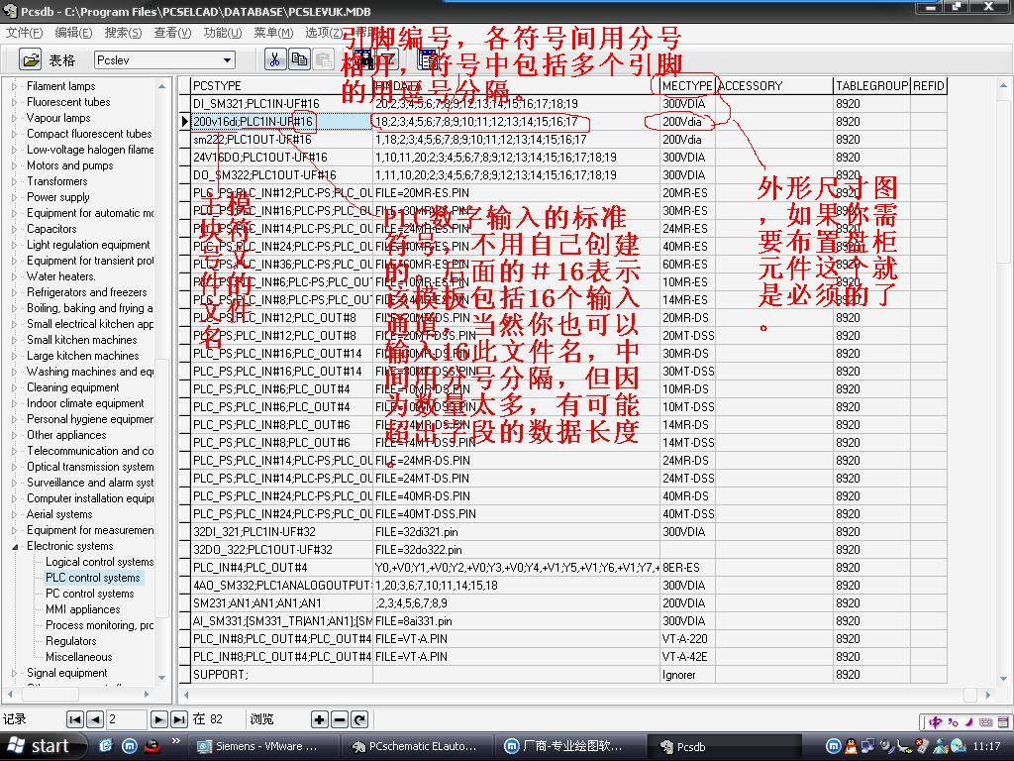
Task: Click the network computers tray icon
Action: pos(867,746)
